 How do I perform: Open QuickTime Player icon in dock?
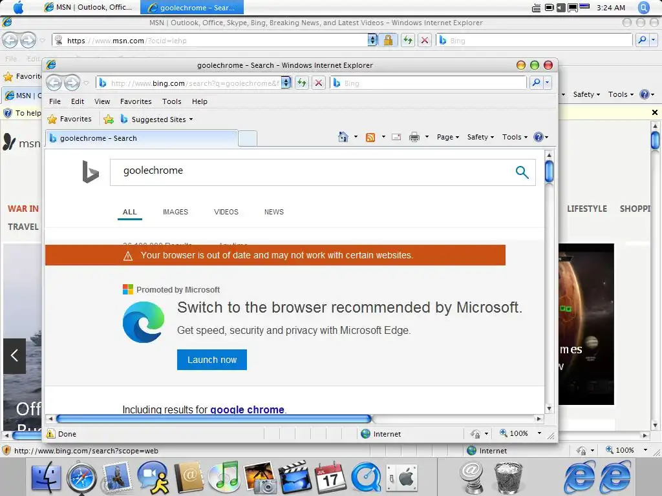[x=366, y=477]
